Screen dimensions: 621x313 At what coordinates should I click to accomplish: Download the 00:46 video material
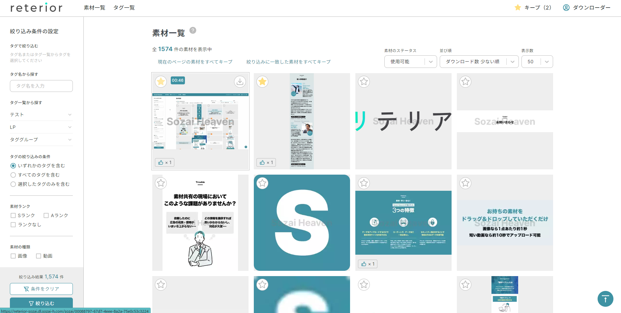coord(240,81)
